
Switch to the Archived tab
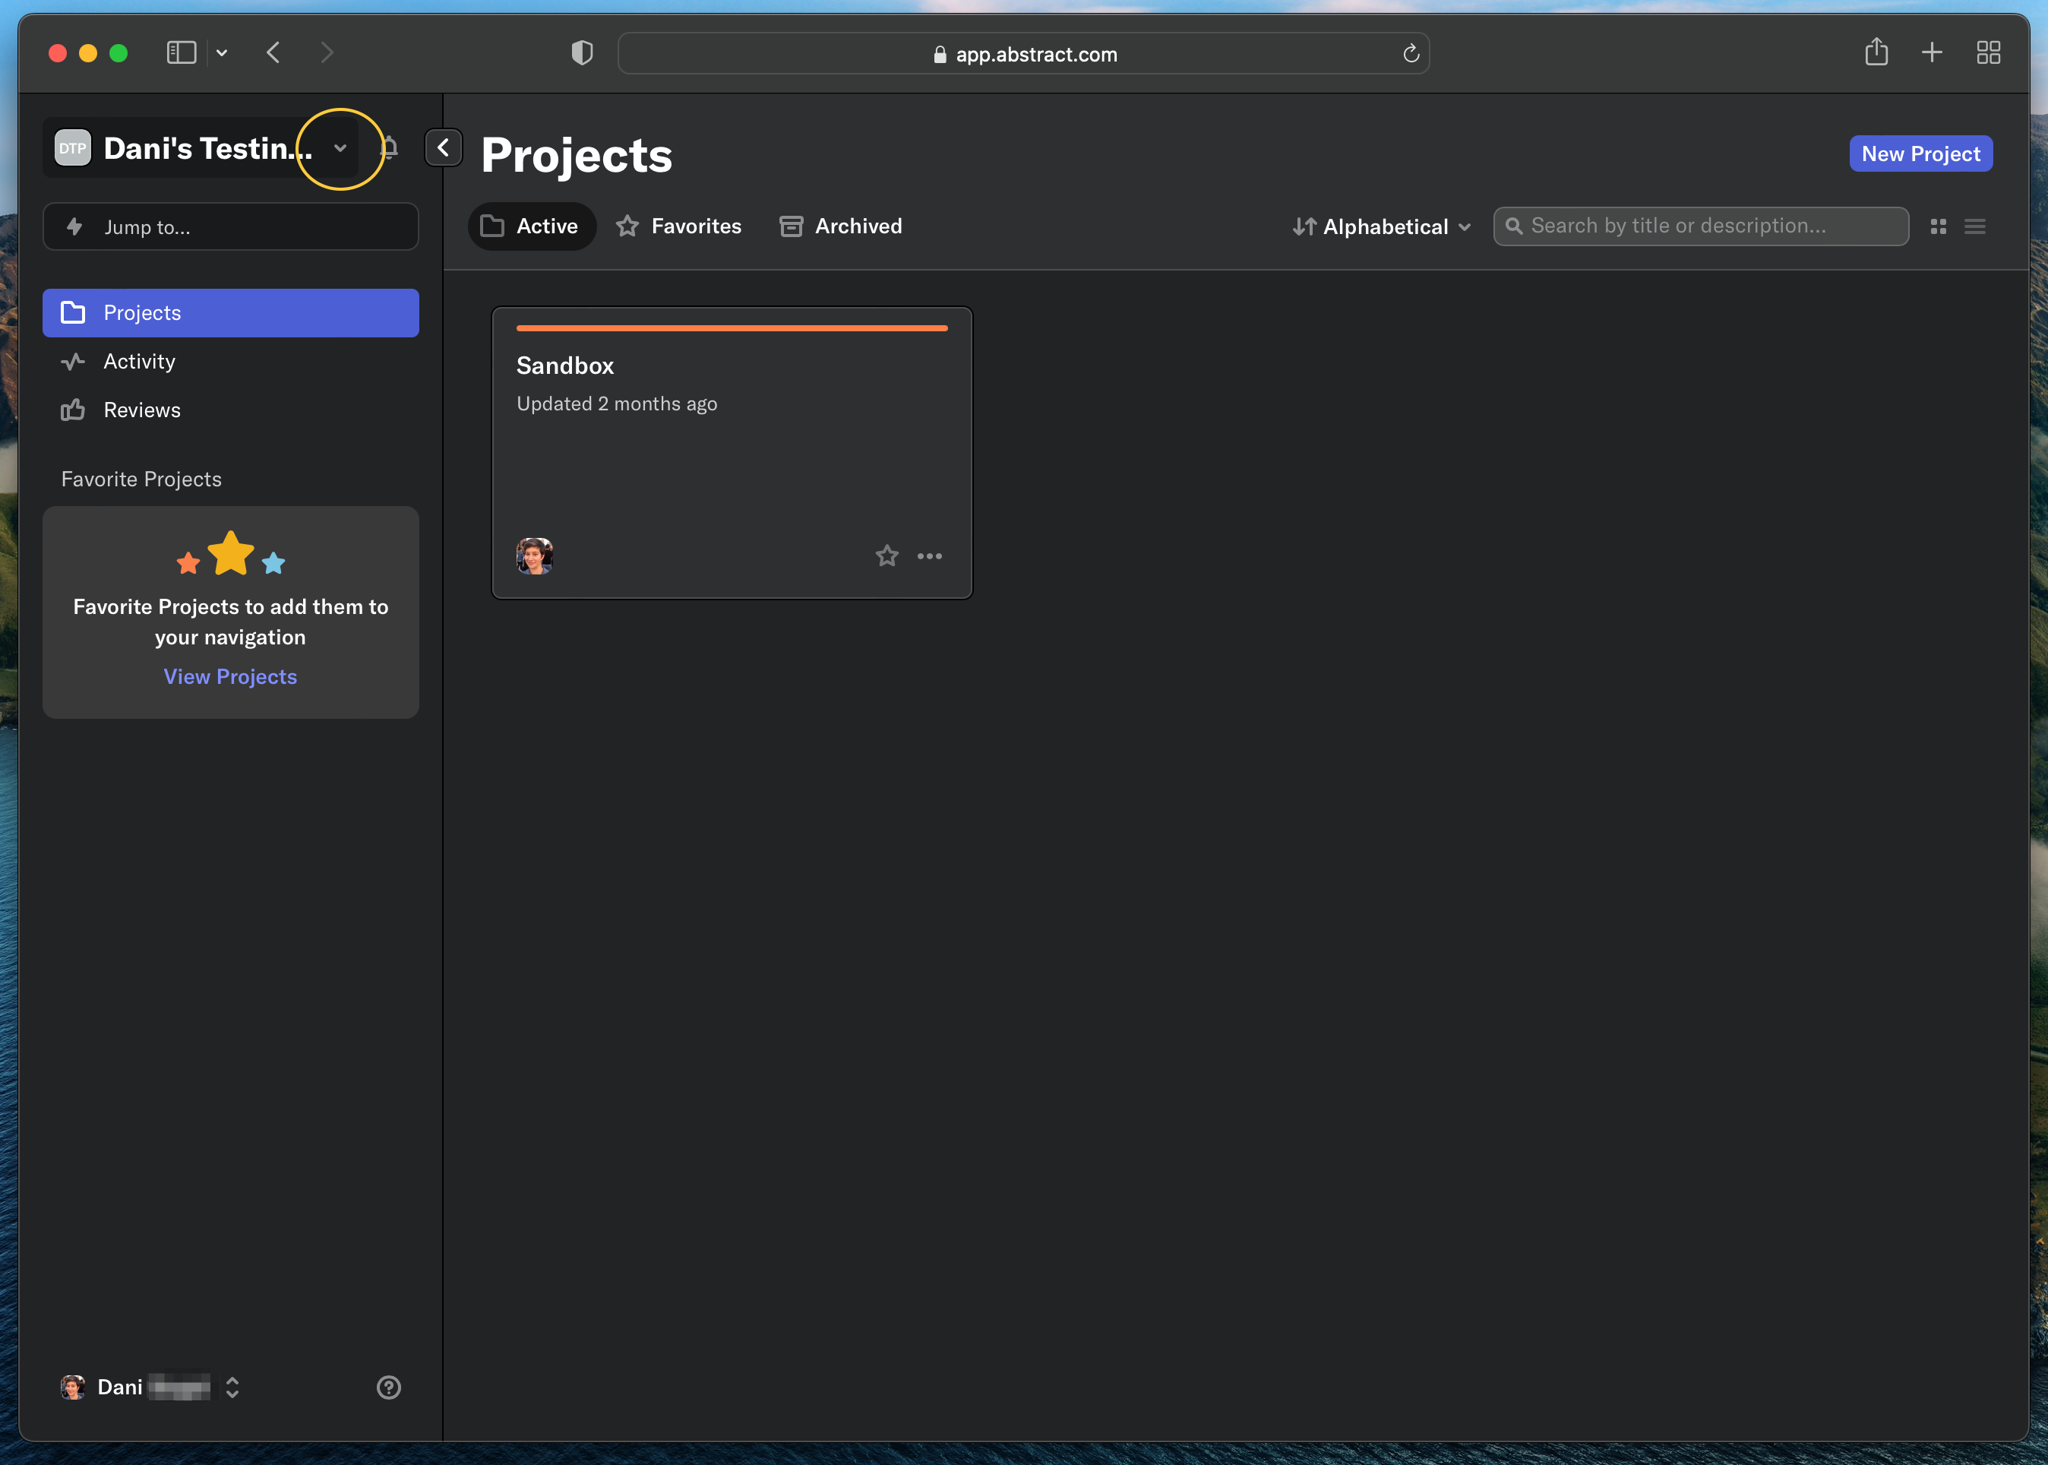click(842, 226)
